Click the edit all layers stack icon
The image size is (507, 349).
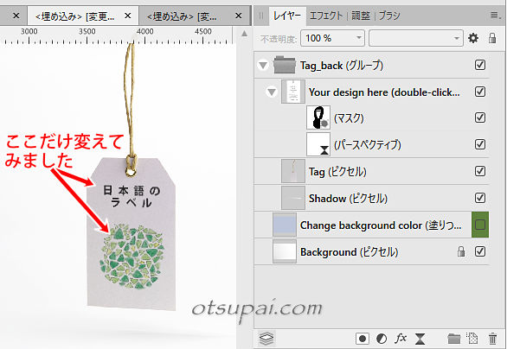(x=266, y=339)
